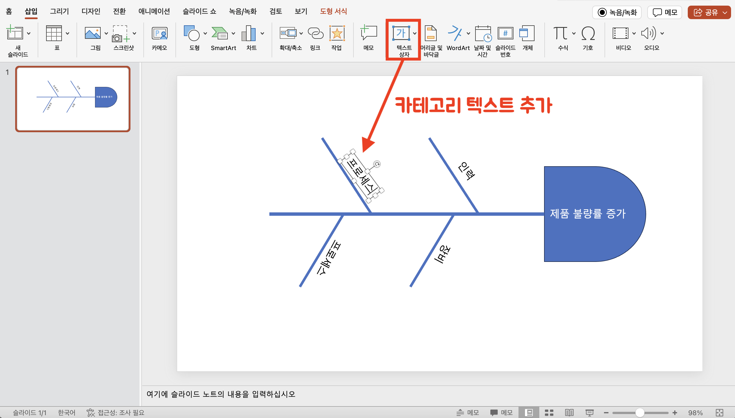Insert a symbol (기호)
The image size is (735, 418).
588,33
